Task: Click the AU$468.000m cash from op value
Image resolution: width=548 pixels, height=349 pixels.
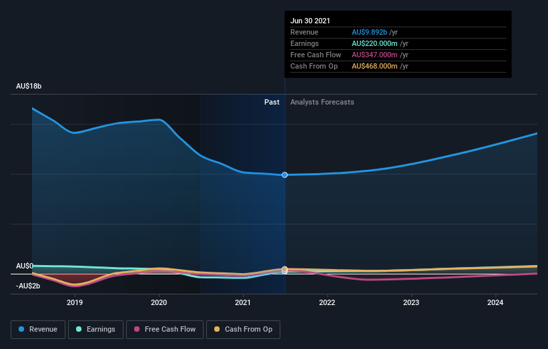Action: click(374, 66)
